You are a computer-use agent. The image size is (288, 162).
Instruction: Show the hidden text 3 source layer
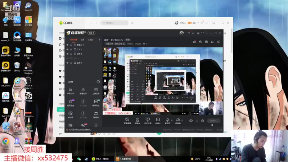tap(67, 58)
